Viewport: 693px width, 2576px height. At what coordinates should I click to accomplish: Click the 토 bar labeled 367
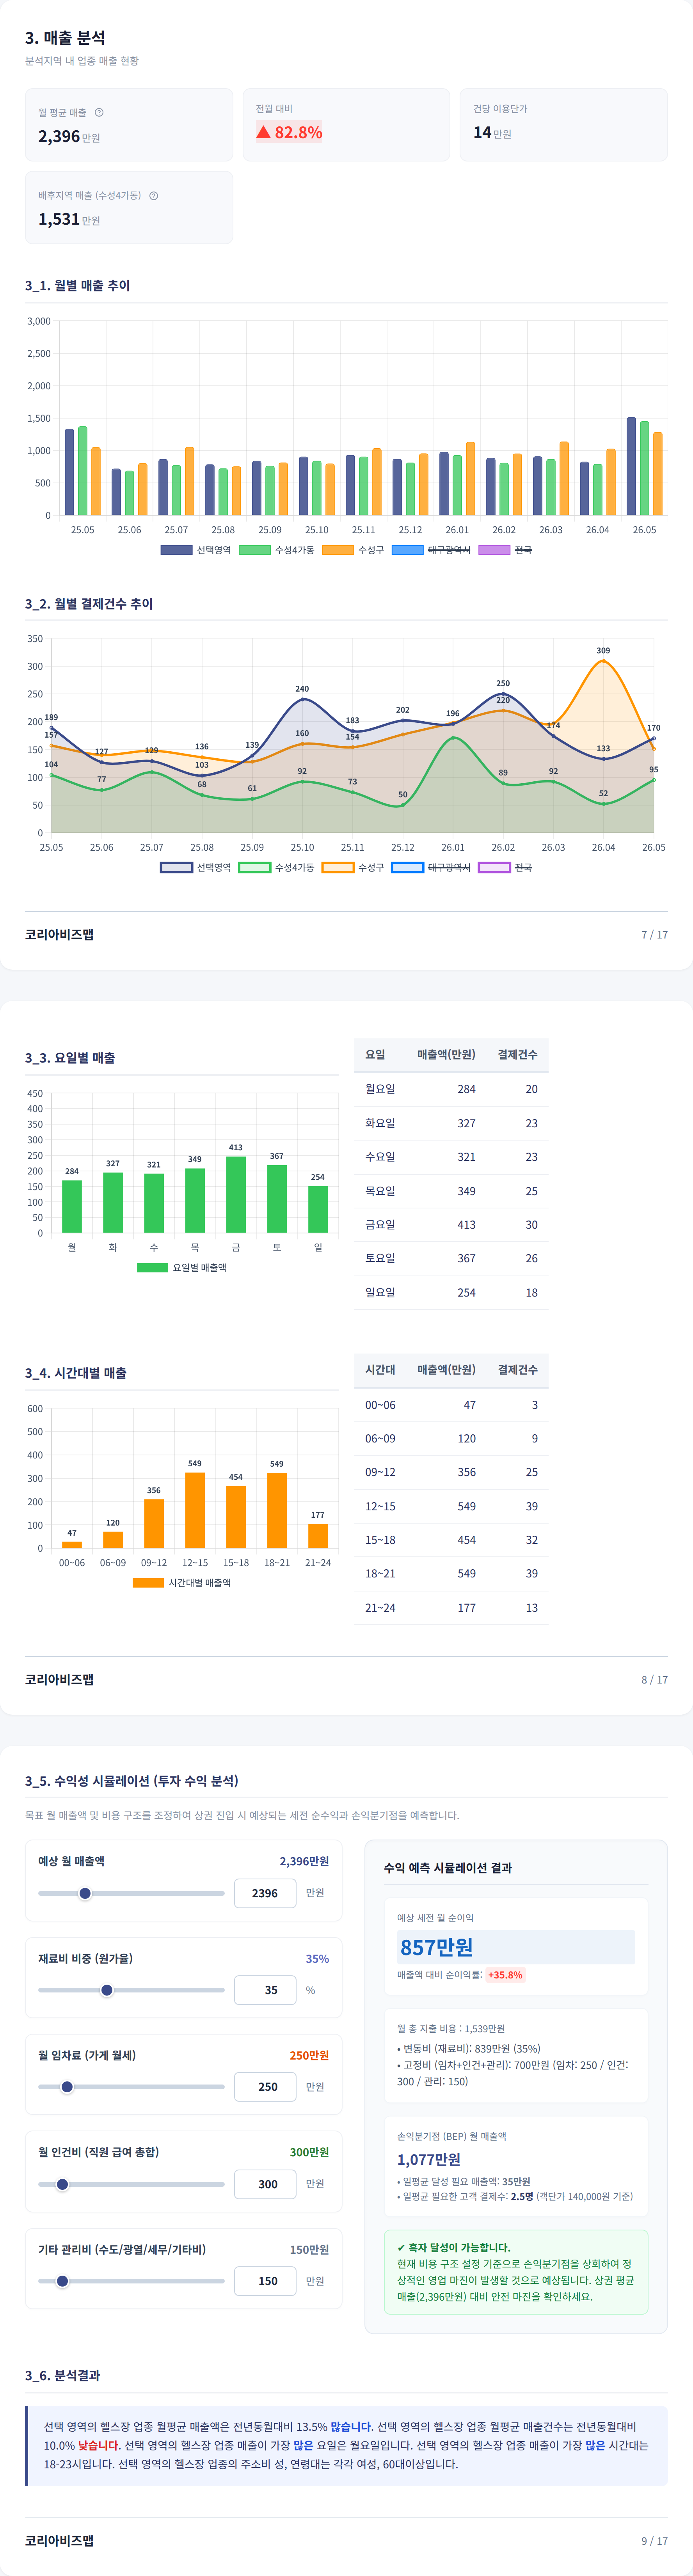point(277,1199)
